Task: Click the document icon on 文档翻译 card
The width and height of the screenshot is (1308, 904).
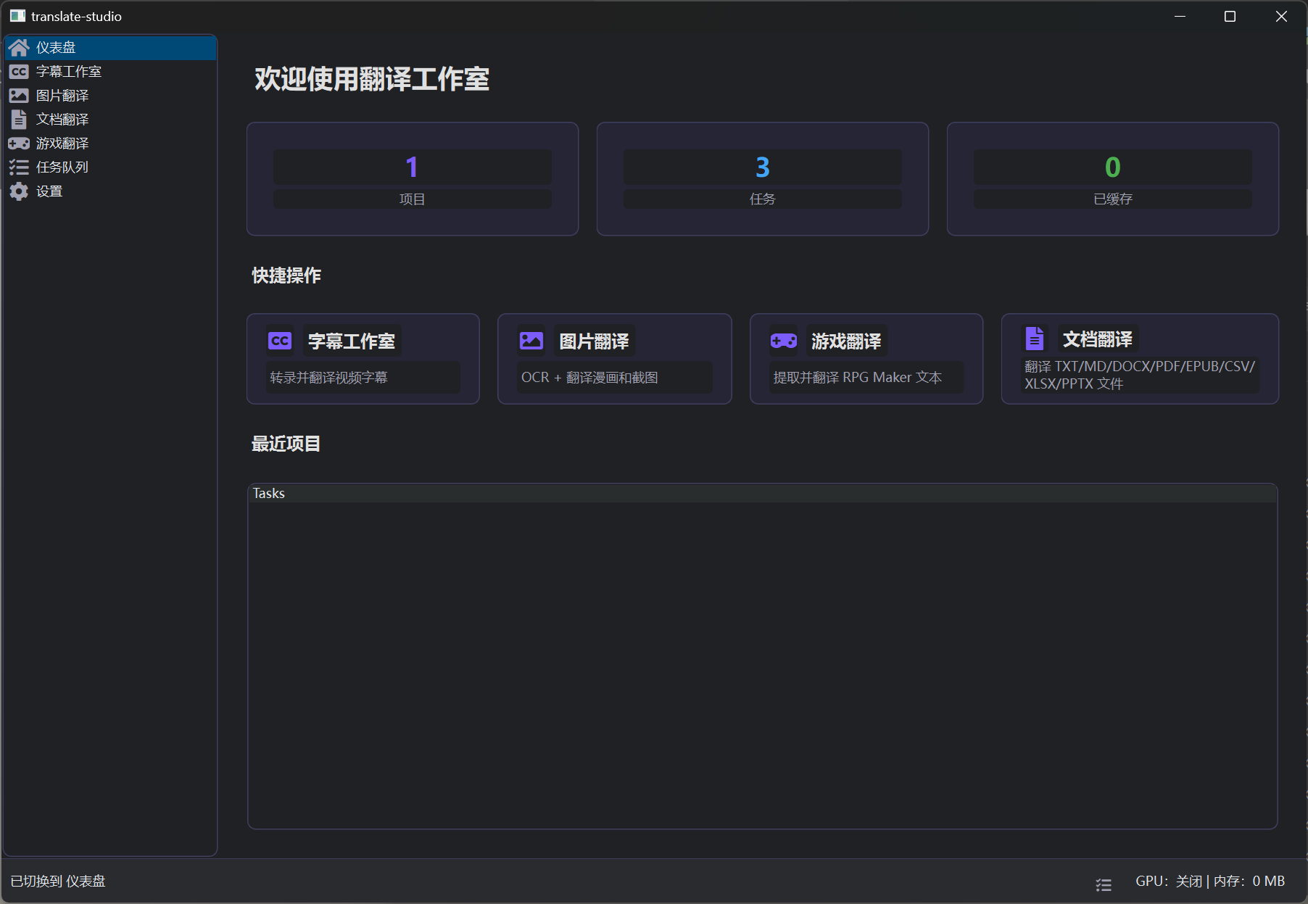Action: pyautogui.click(x=1035, y=338)
